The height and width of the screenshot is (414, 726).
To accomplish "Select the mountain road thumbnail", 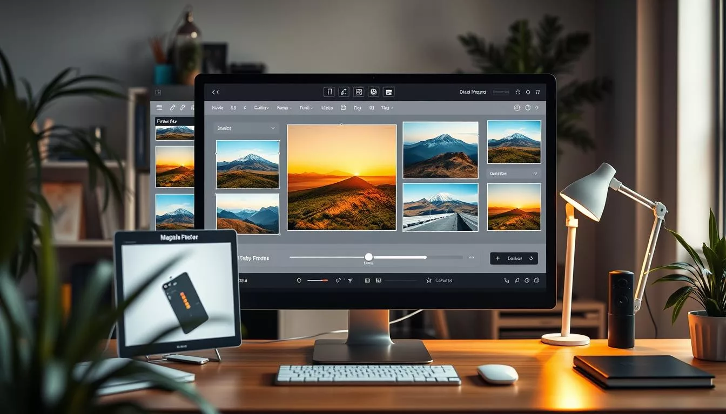I will (x=440, y=207).
